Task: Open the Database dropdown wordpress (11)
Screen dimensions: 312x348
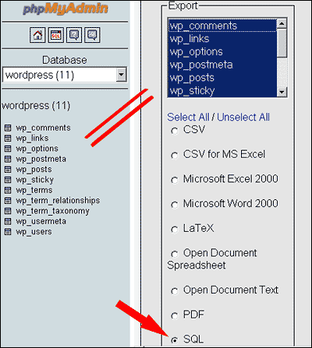Action: [x=65, y=75]
